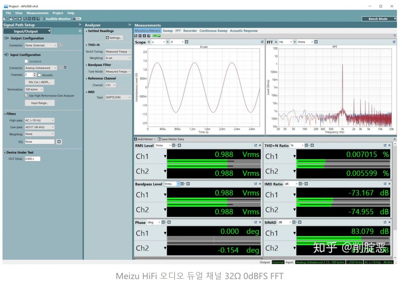402x288 pixels.
Task: Open the Bench Mode dropdown
Action: point(379,19)
